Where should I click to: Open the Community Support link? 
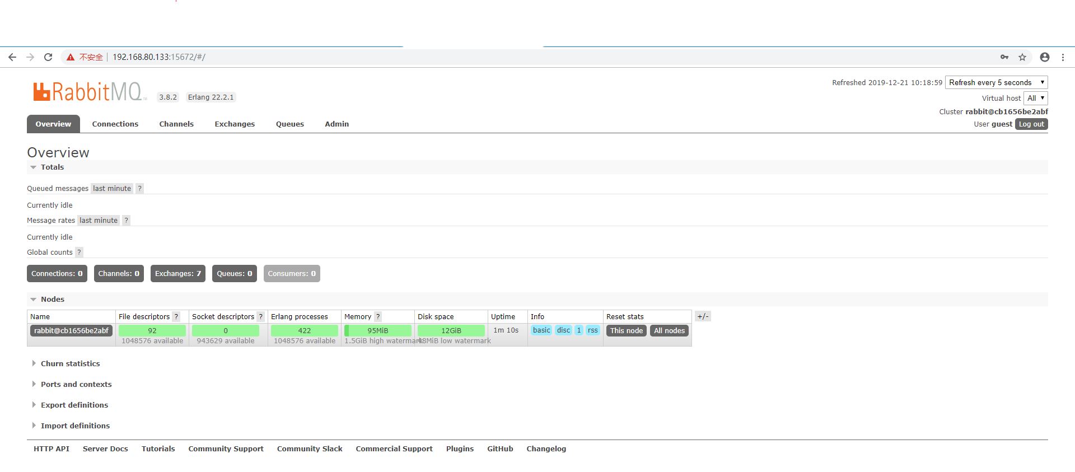226,449
